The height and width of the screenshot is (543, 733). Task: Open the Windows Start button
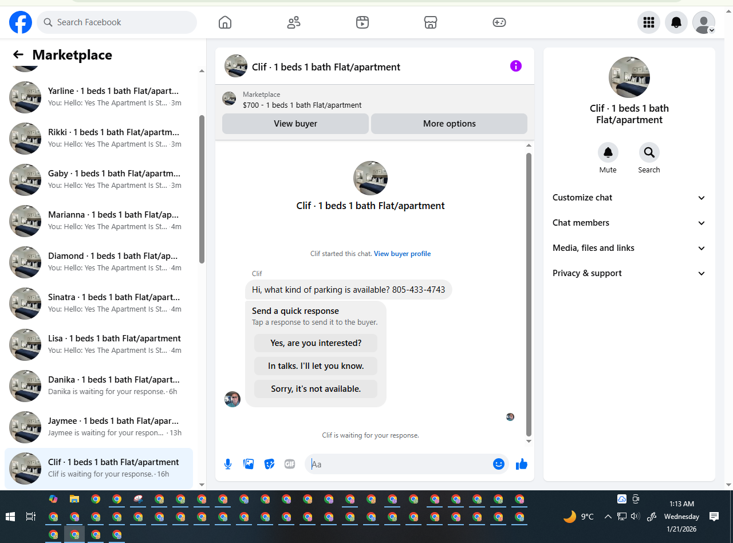tap(10, 517)
